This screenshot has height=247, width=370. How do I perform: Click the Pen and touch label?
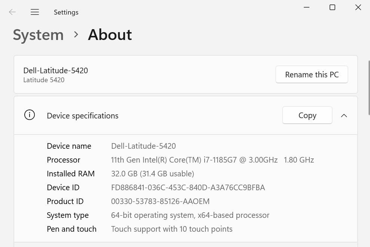[x=71, y=229]
